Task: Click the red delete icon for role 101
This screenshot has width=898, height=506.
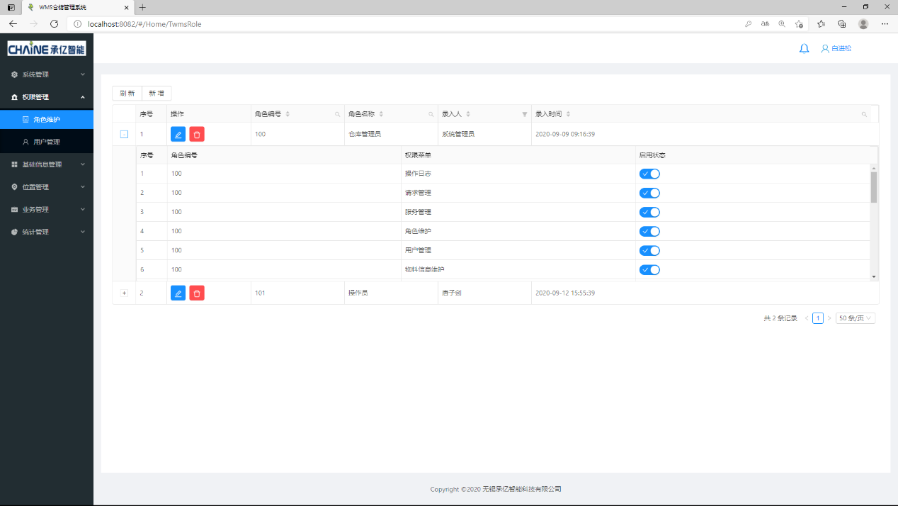Action: click(197, 293)
